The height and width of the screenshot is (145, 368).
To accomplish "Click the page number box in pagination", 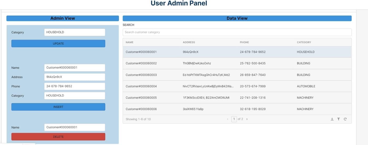I will click(x=234, y=119).
